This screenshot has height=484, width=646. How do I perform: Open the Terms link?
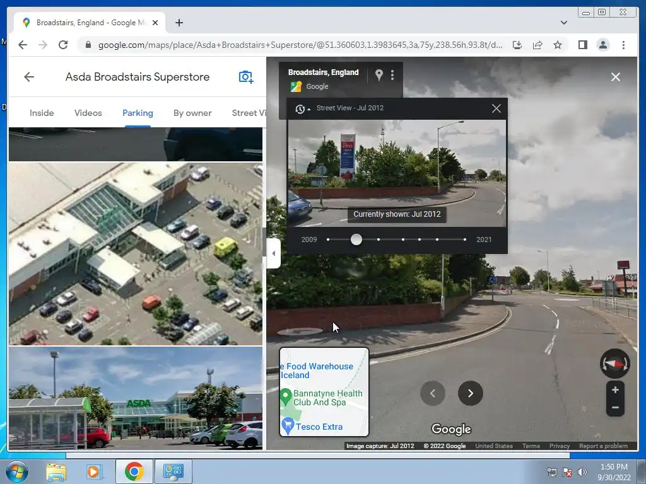531,446
